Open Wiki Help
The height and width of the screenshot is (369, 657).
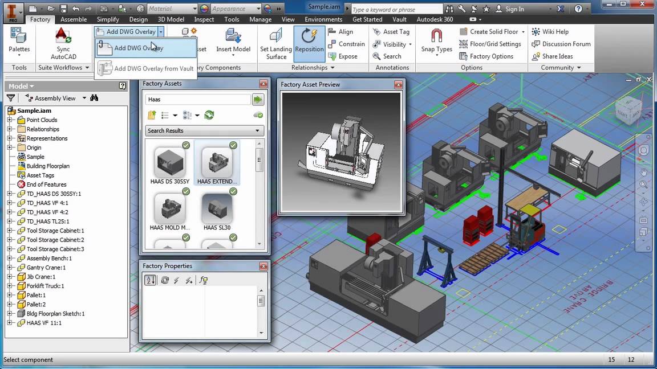point(550,31)
